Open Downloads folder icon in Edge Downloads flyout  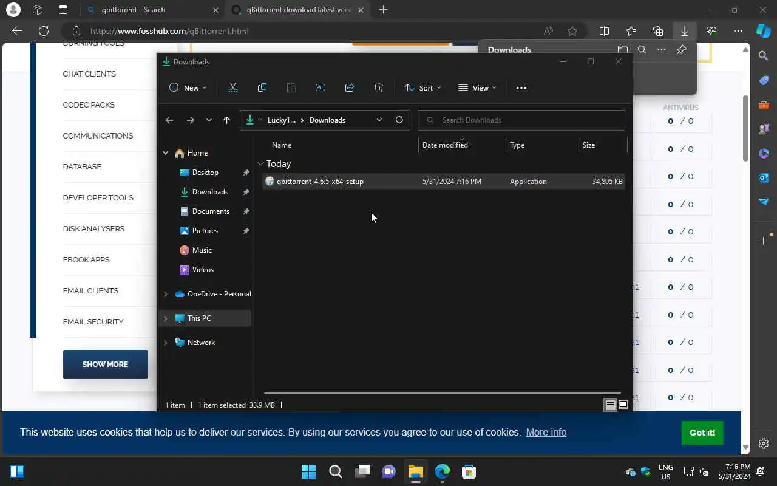(623, 50)
